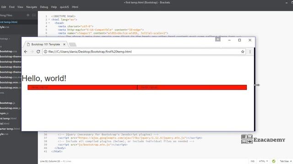The width and height of the screenshot is (293, 164).
Task: Click the green lint check icon in status bar
Action: tap(274, 161)
